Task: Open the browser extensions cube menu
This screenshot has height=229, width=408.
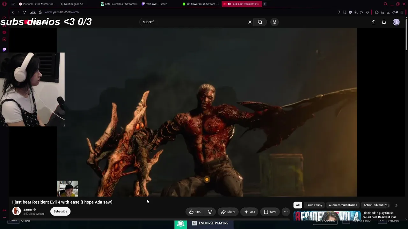Action: pos(376,12)
